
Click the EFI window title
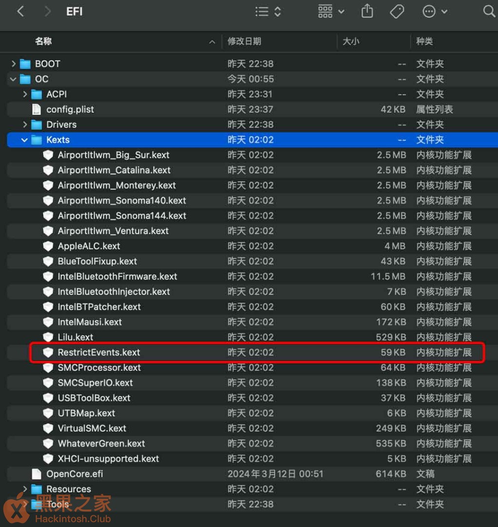(x=74, y=11)
